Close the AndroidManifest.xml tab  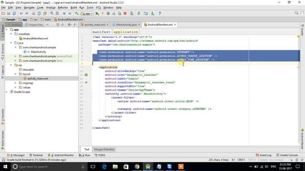(175, 25)
